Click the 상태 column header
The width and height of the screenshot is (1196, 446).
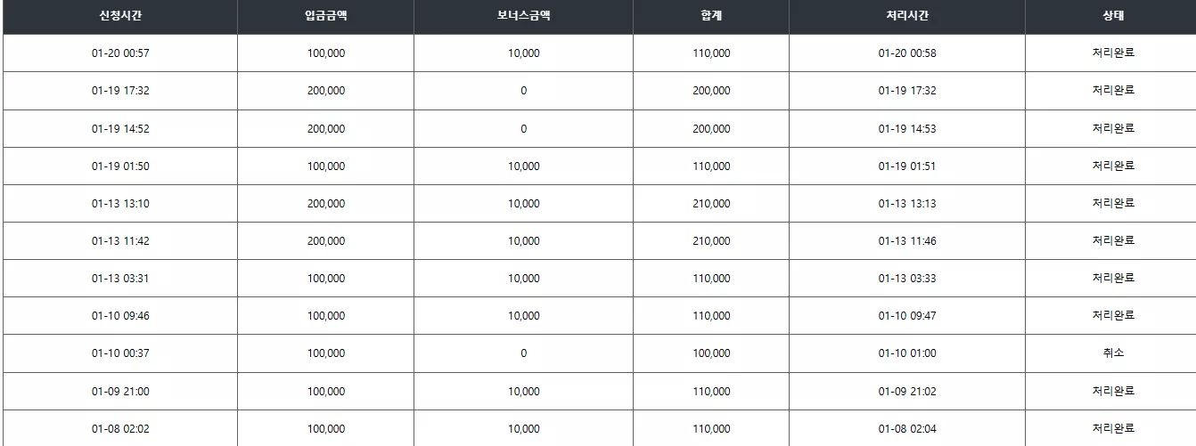pyautogui.click(x=1113, y=16)
